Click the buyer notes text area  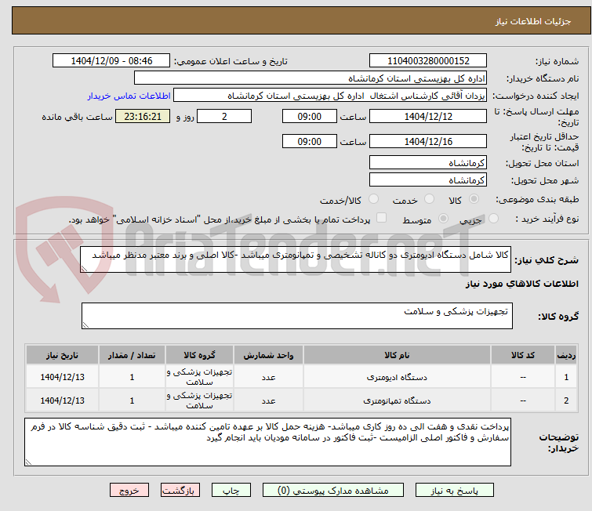[x=267, y=441]
